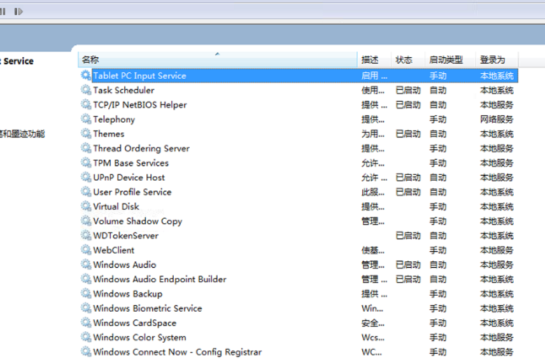Click the gear icon beside Windows Color System
The height and width of the screenshot is (360, 545).
click(x=86, y=338)
